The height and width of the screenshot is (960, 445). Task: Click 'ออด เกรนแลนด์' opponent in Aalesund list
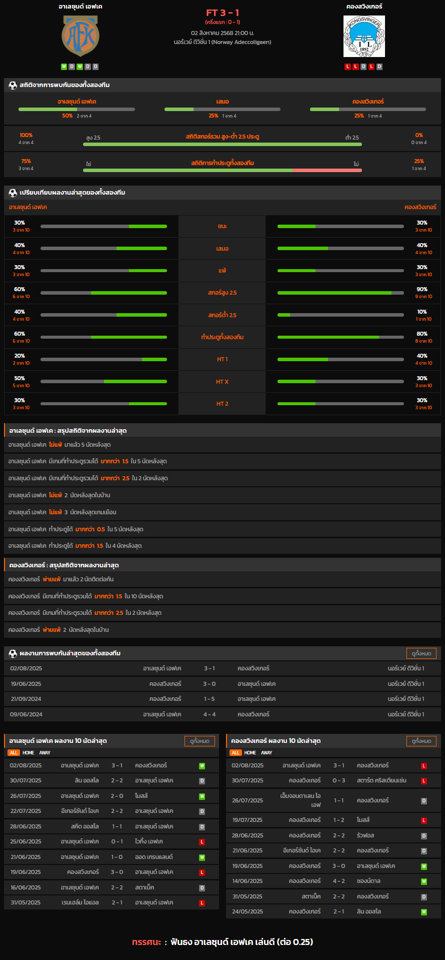(154, 857)
